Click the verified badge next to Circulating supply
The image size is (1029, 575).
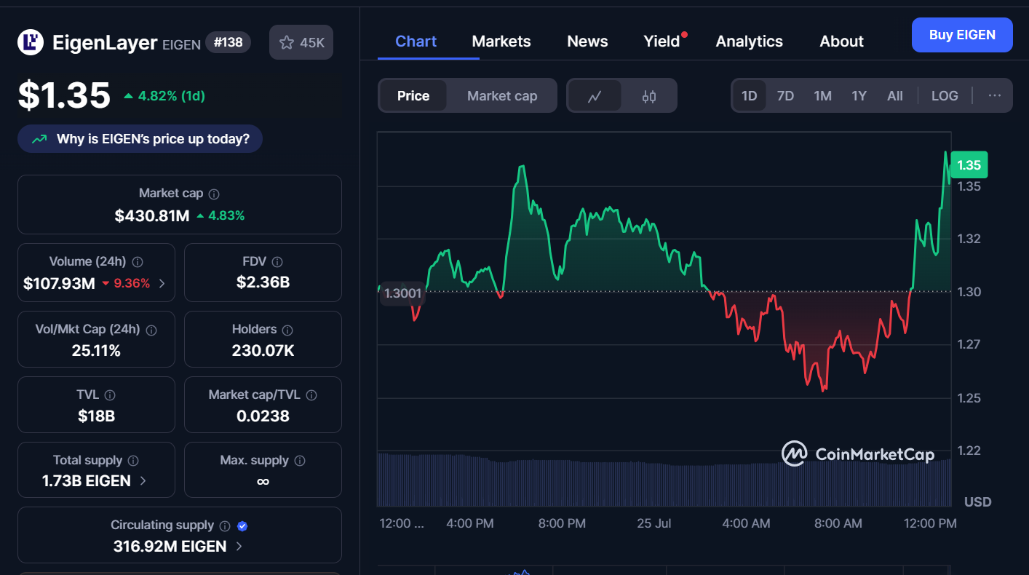point(243,526)
